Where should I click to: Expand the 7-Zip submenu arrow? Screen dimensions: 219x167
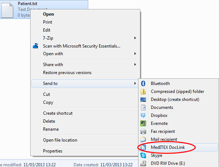(135, 38)
